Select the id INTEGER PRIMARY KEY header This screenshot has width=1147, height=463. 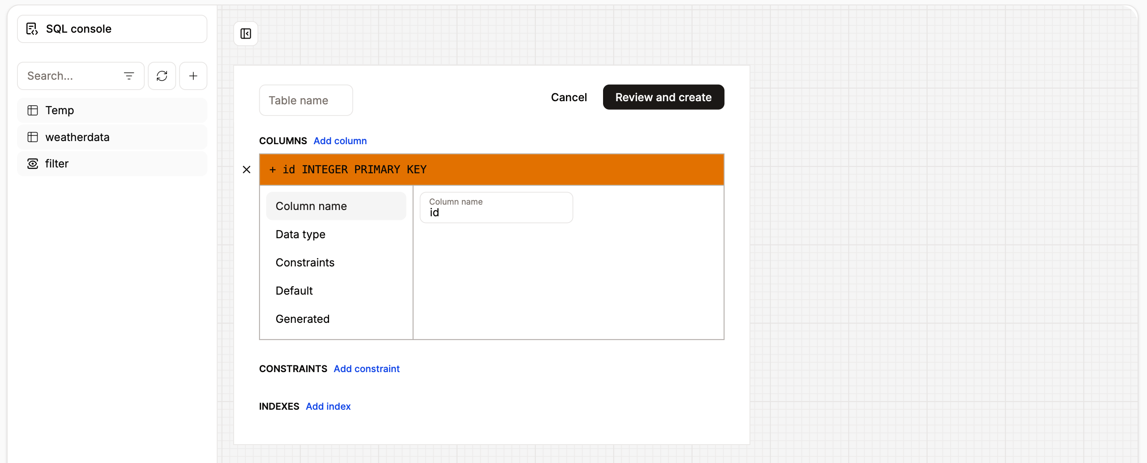[491, 169]
